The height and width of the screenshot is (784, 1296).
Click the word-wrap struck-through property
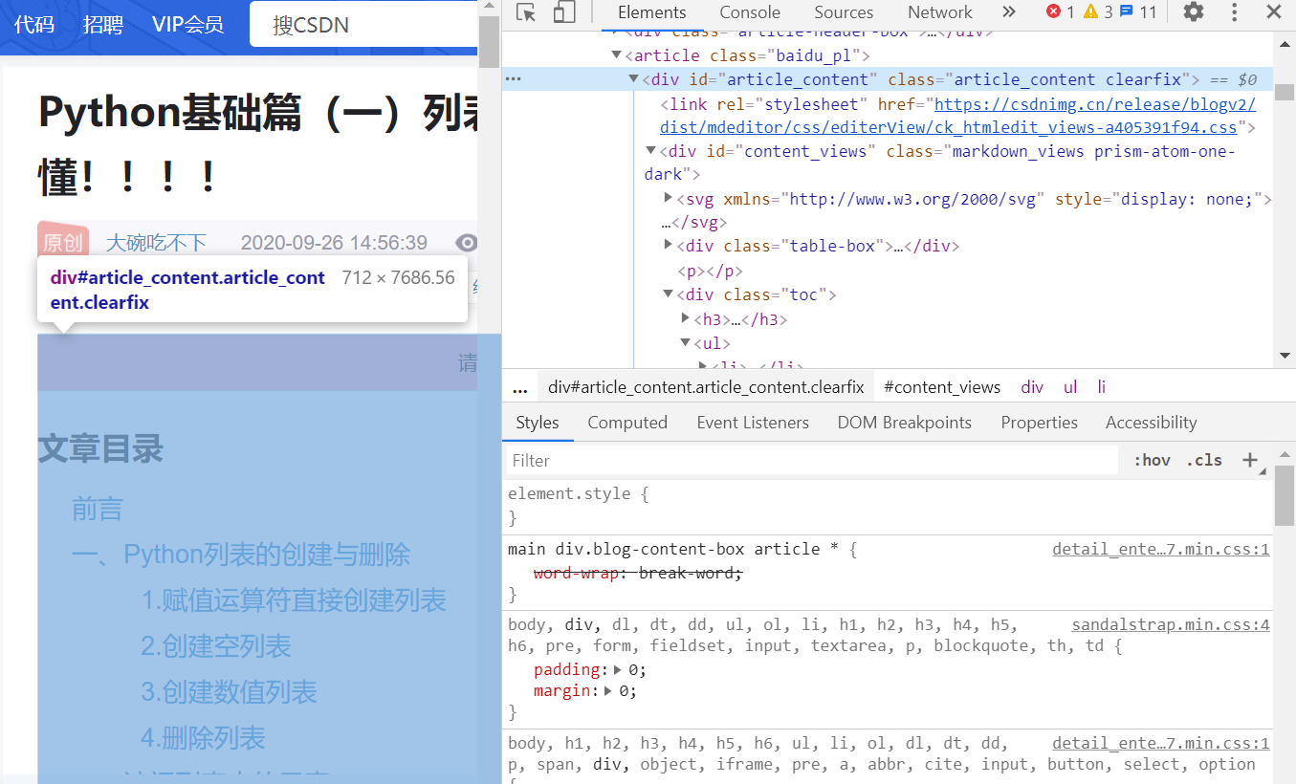[638, 573]
